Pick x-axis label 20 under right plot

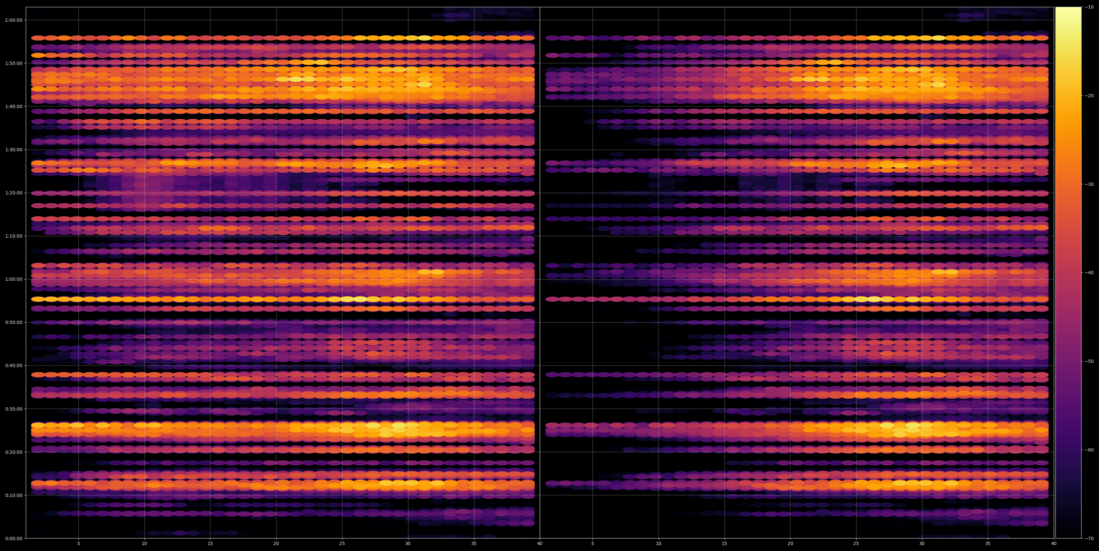790,544
